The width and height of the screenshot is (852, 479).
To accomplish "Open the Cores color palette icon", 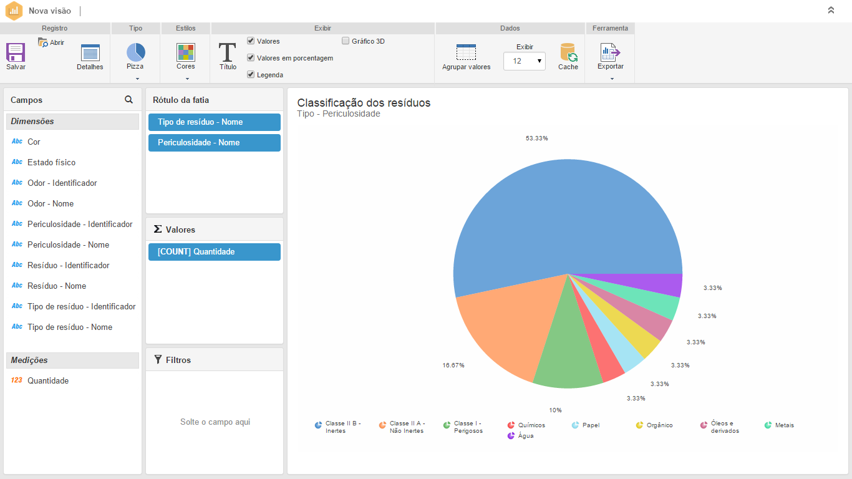I will pyautogui.click(x=186, y=52).
